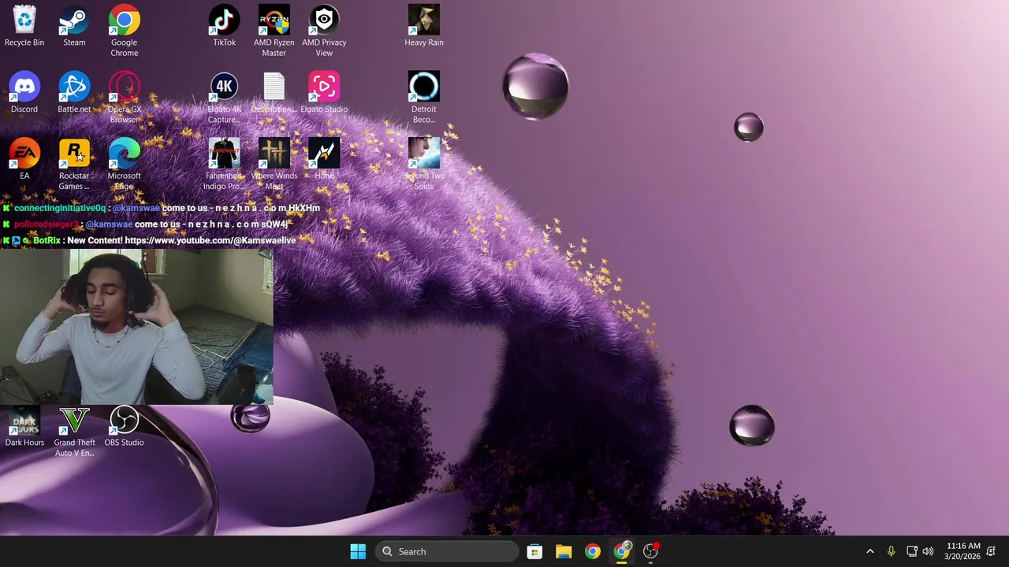Click the microphone tray indicator

pos(891,551)
